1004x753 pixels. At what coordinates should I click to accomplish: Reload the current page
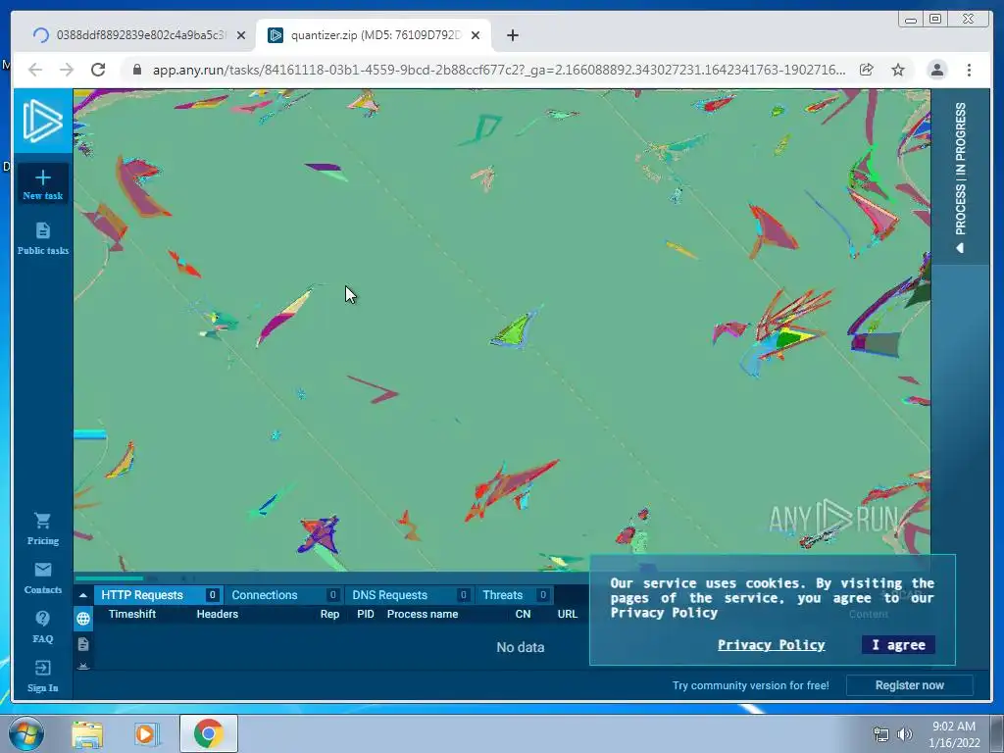[98, 70]
